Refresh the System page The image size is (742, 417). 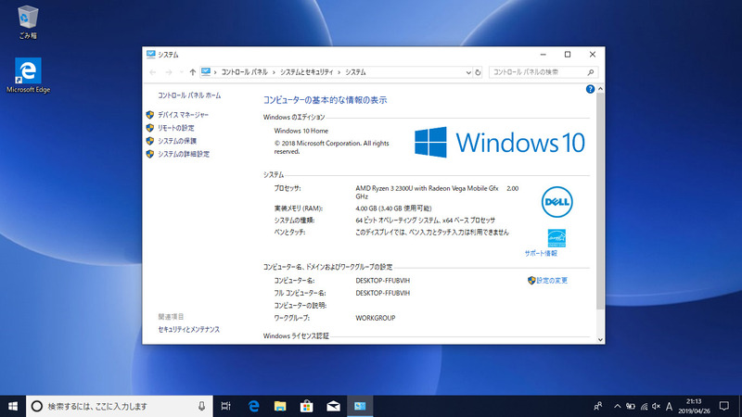[x=478, y=72]
